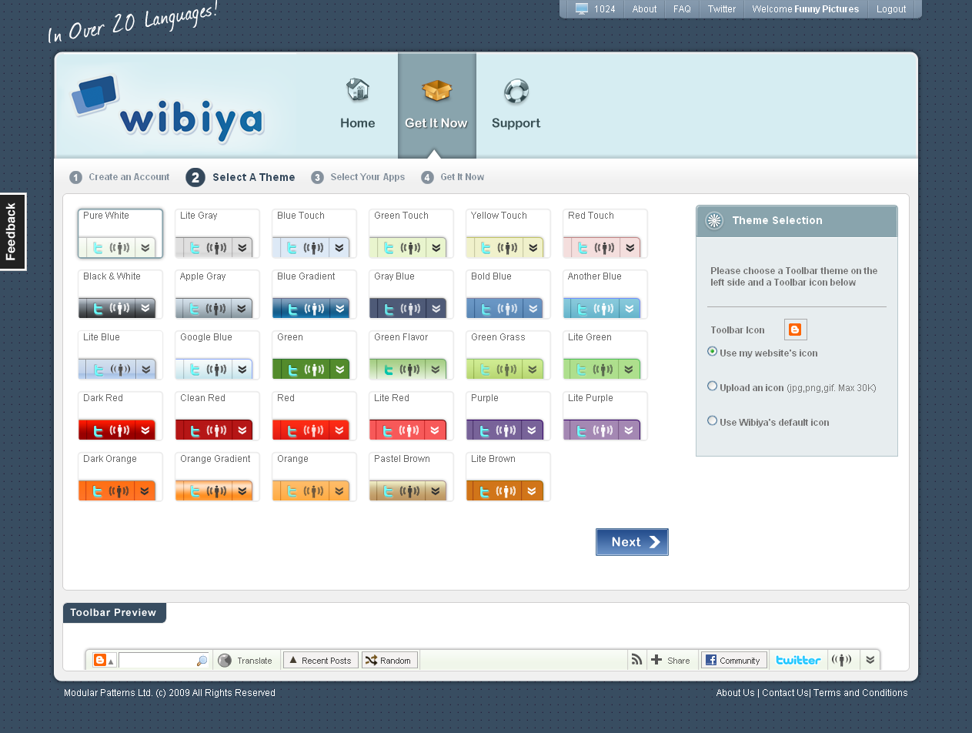Click the Wibiya logo

click(x=168, y=109)
